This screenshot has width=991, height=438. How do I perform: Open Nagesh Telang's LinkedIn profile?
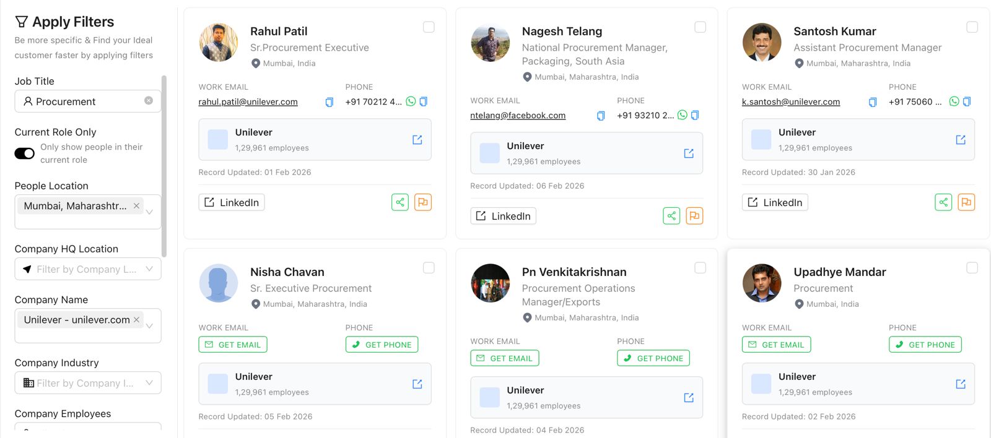(x=503, y=216)
